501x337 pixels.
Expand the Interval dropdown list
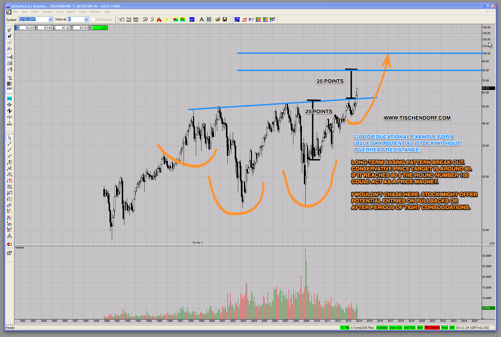click(x=86, y=20)
